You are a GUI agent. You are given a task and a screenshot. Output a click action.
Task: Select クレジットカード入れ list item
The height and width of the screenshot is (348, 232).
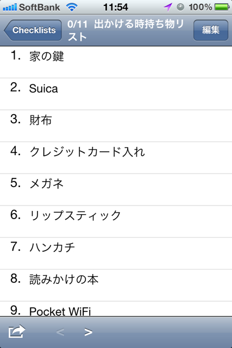tap(116, 158)
